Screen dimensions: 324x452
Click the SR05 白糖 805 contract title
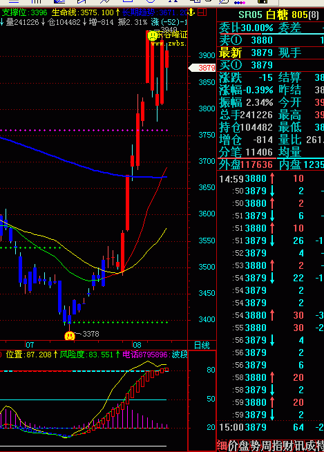[278, 15]
